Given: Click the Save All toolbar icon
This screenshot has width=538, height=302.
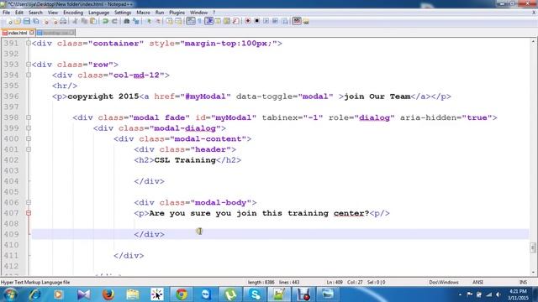Looking at the screenshot, I should tap(35, 21).
